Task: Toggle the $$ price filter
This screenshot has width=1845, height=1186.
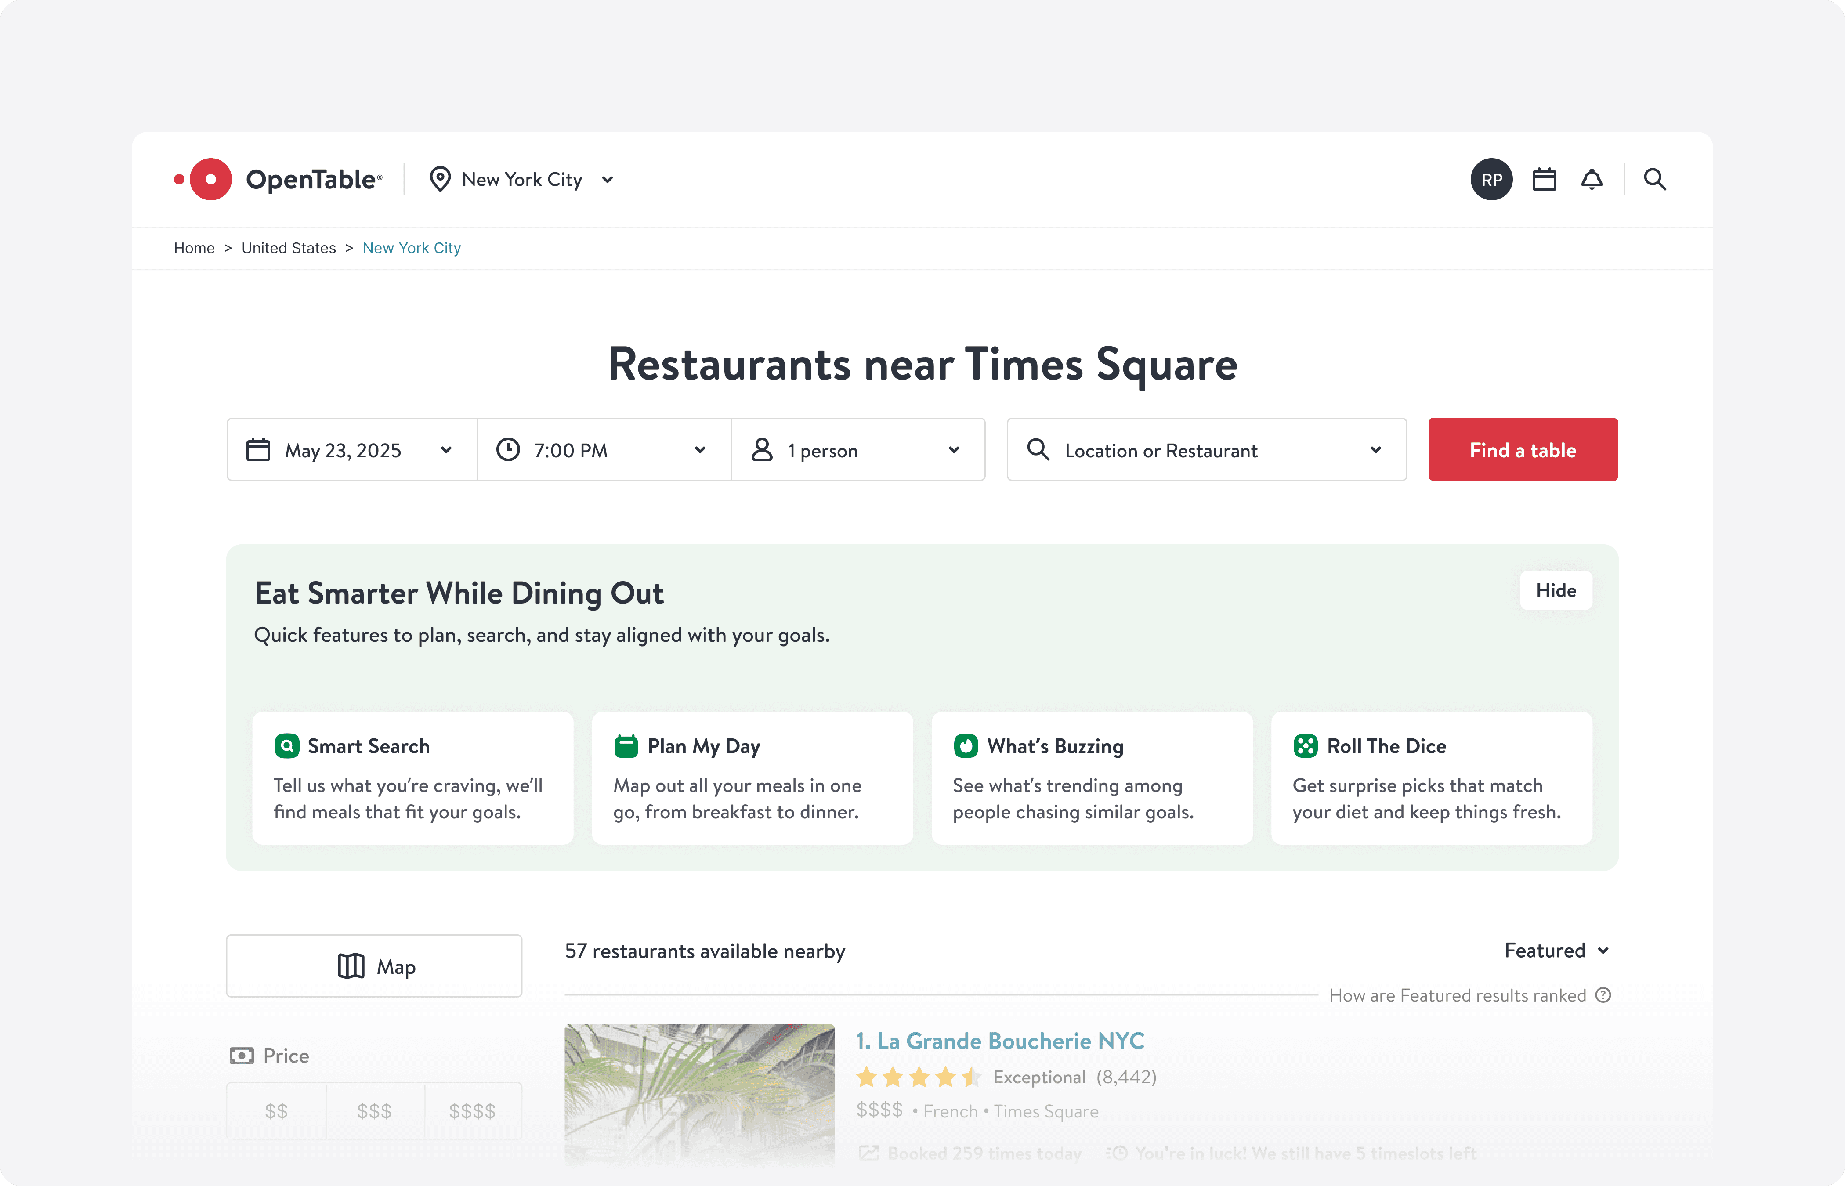Action: coord(276,1110)
